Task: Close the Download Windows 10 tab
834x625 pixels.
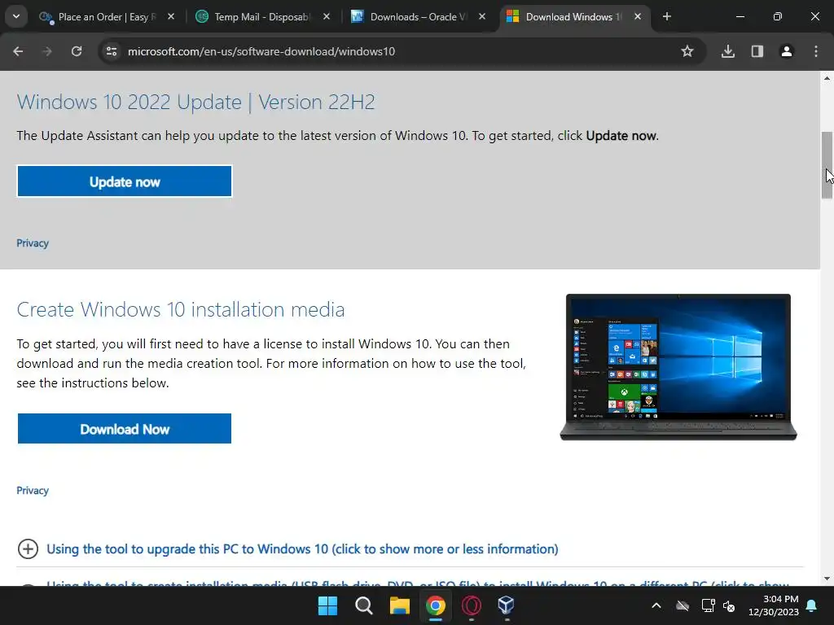Action: (638, 16)
